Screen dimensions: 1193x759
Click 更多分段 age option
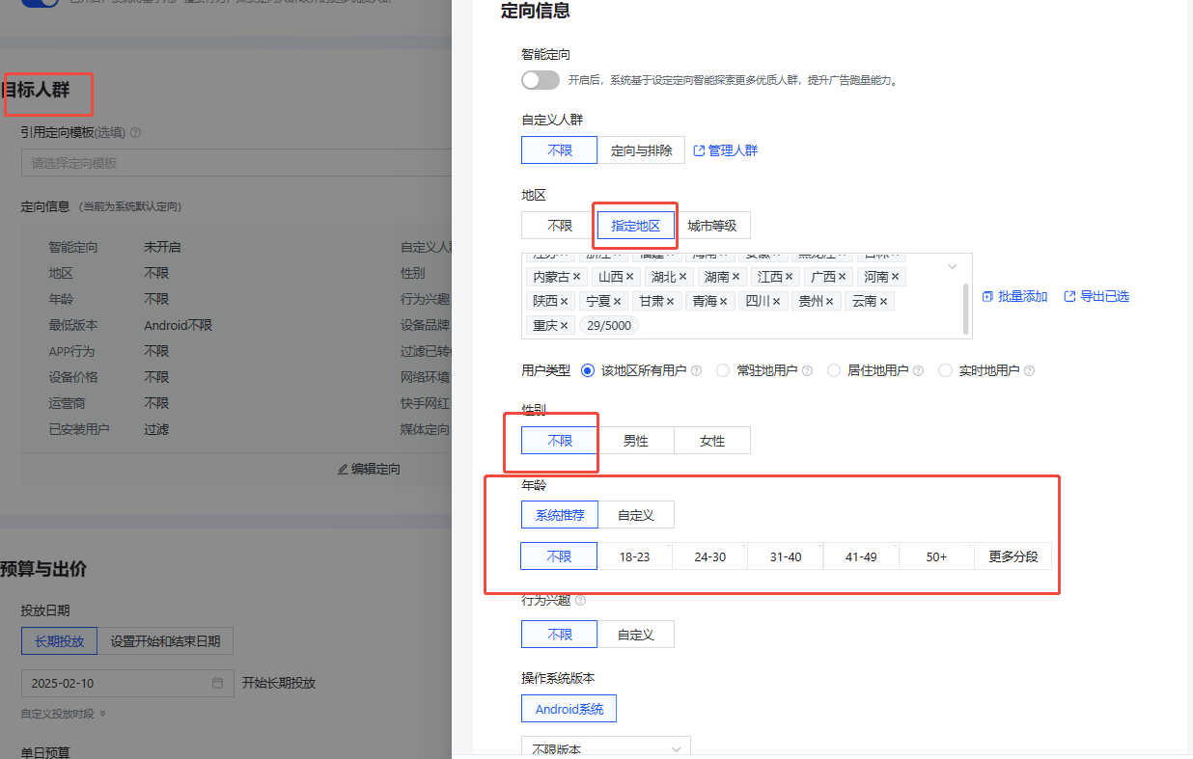(1013, 556)
